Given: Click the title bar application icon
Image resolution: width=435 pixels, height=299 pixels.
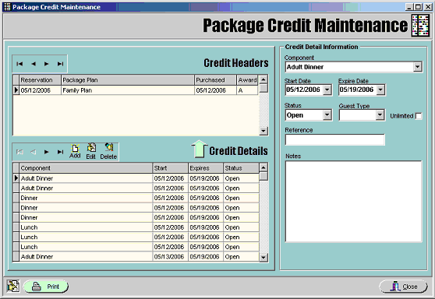Looking at the screenshot, I should coord(8,7).
